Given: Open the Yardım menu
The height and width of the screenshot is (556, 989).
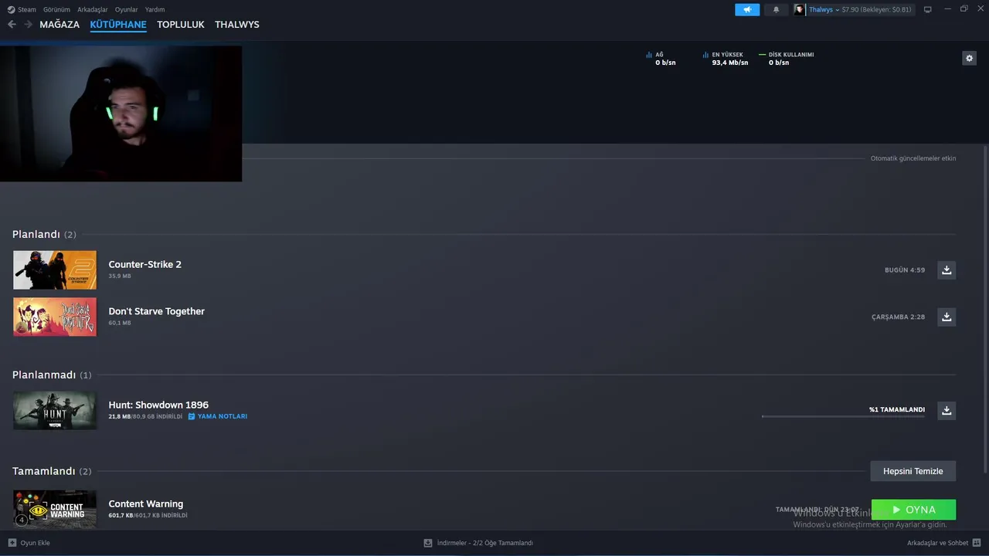Looking at the screenshot, I should [x=155, y=9].
